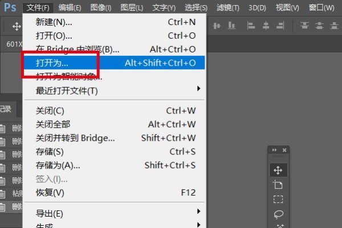Choose 新建(N)... from file menu
The height and width of the screenshot is (228, 342).
click(115, 22)
